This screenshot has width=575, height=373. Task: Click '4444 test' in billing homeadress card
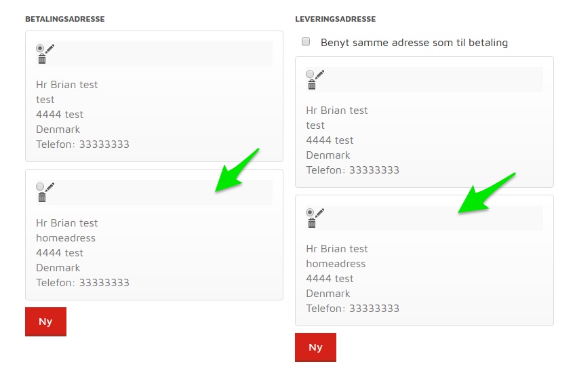tap(60, 253)
